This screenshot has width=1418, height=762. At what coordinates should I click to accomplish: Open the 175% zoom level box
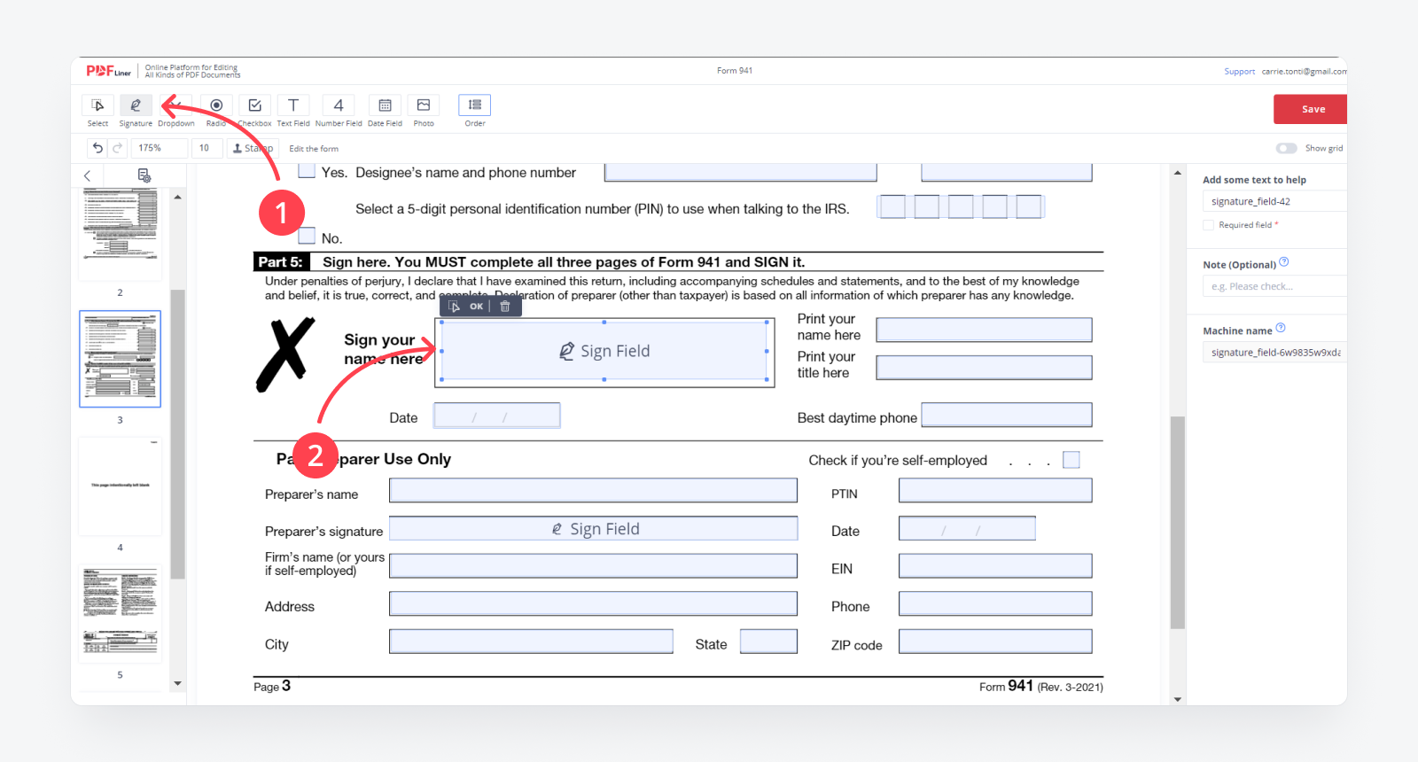click(160, 148)
